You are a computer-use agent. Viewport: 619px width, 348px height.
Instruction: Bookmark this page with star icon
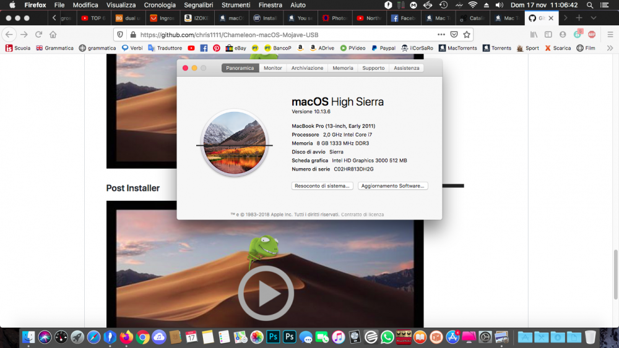(467, 35)
